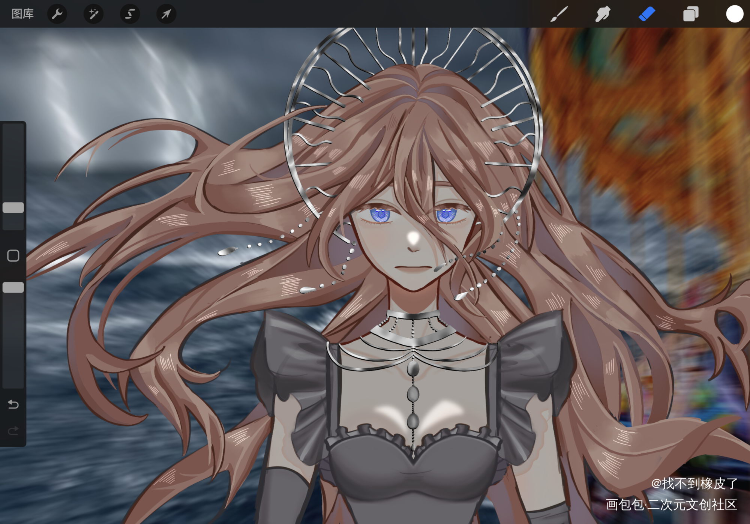Activate the Selection S-shaped tool

pyautogui.click(x=130, y=14)
